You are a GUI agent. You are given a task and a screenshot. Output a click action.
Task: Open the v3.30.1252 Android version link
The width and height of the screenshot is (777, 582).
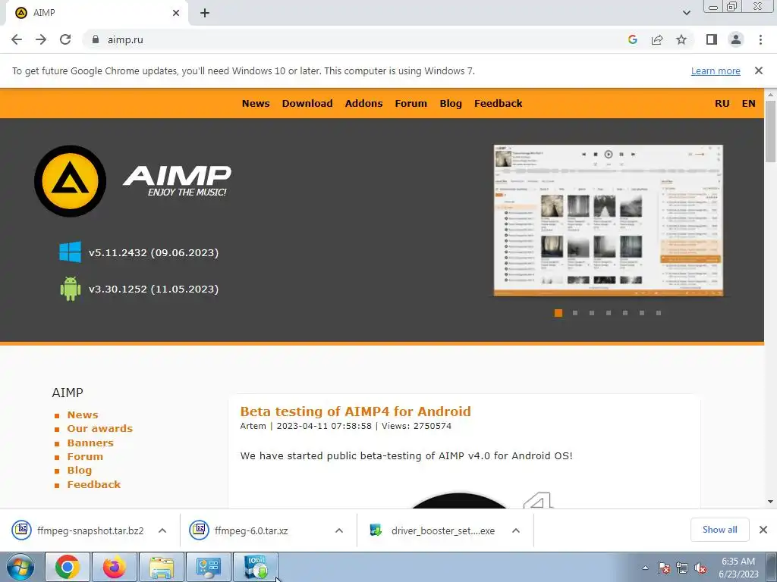click(x=153, y=289)
